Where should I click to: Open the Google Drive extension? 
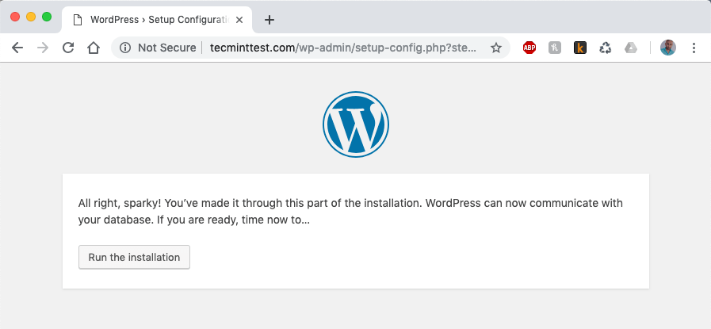[x=631, y=48]
